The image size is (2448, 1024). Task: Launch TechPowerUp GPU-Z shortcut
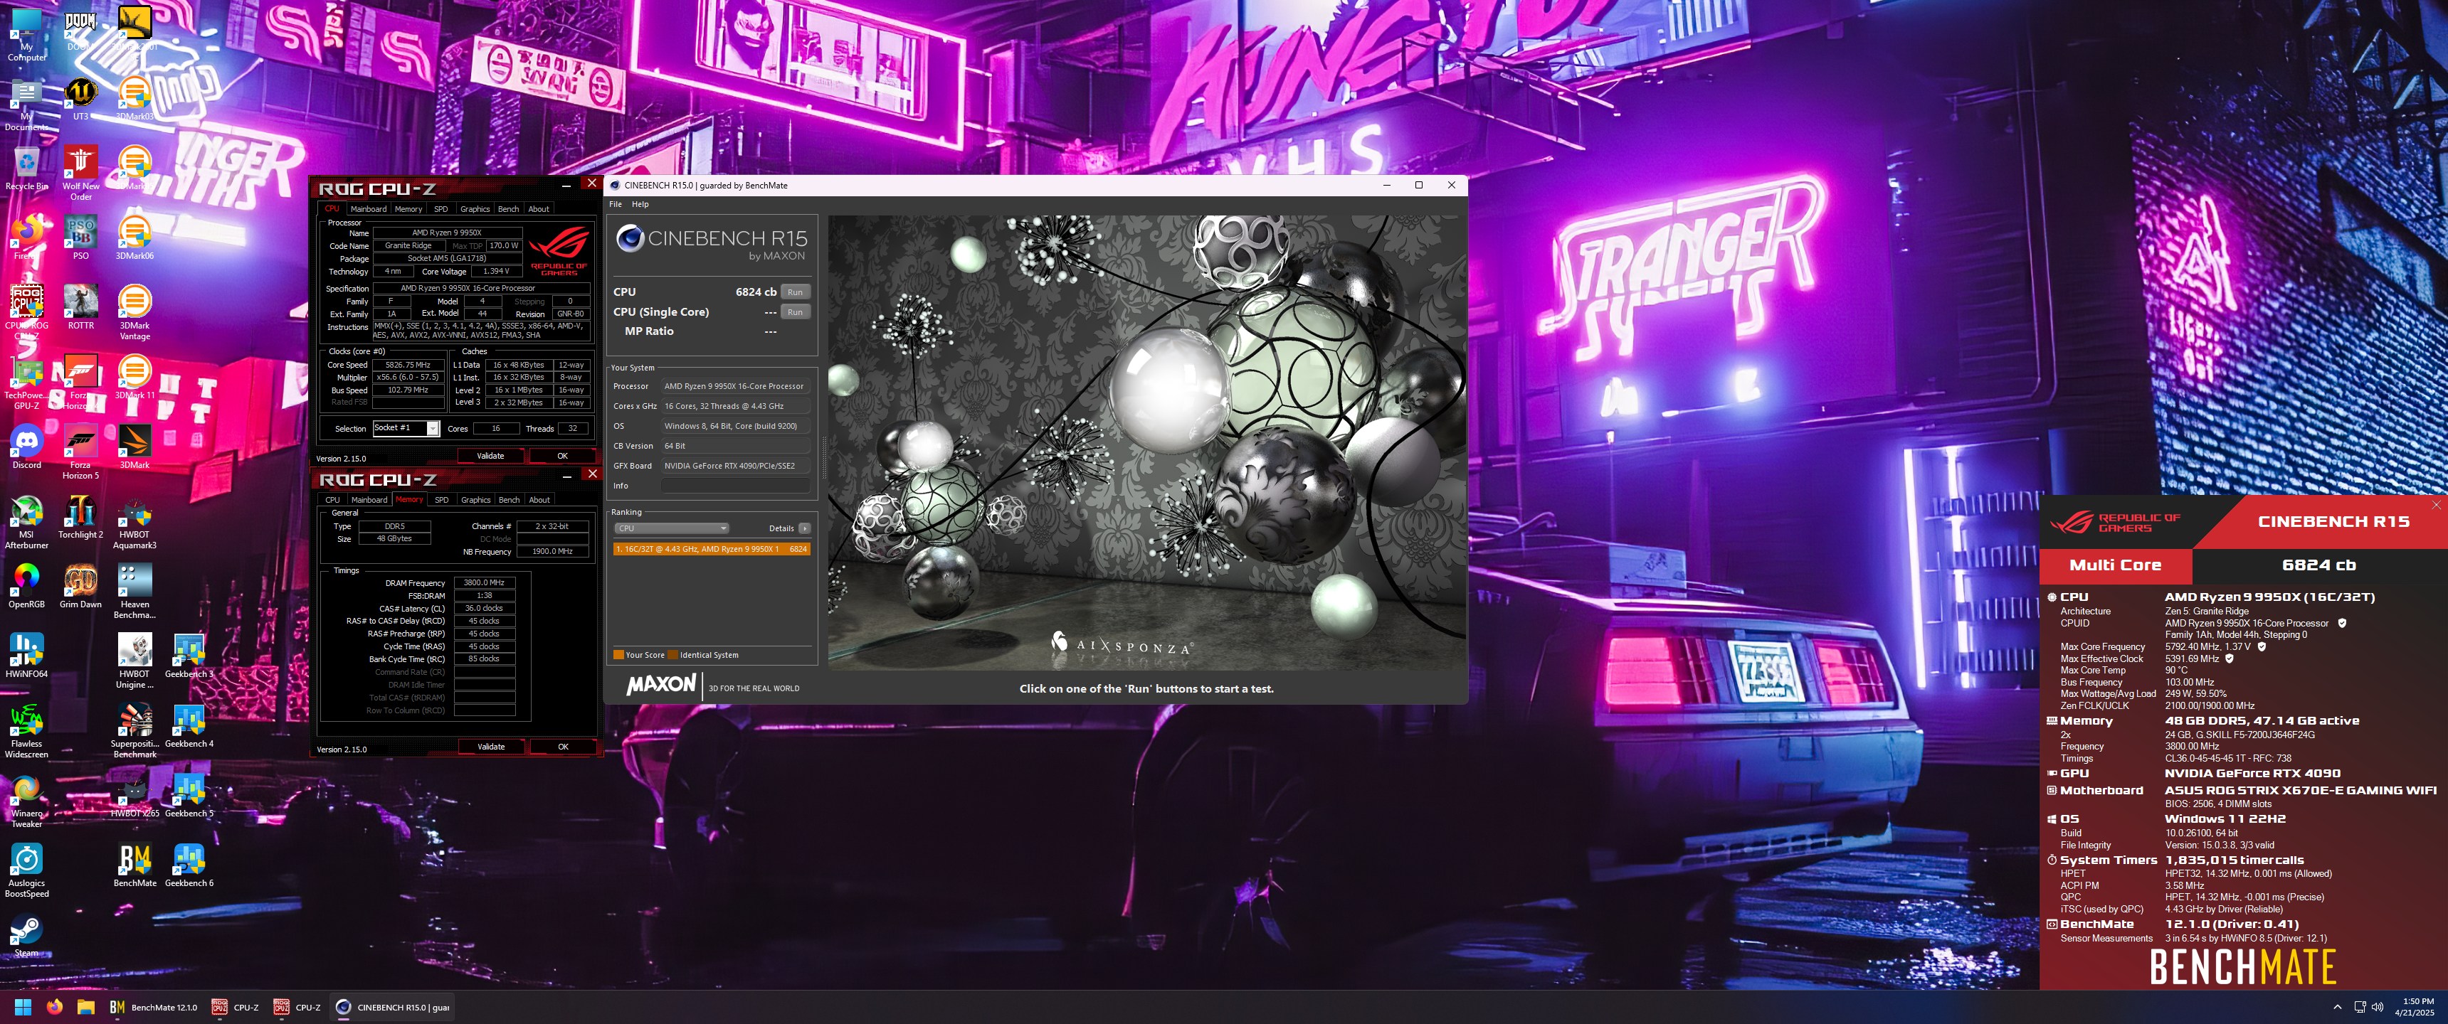click(26, 382)
